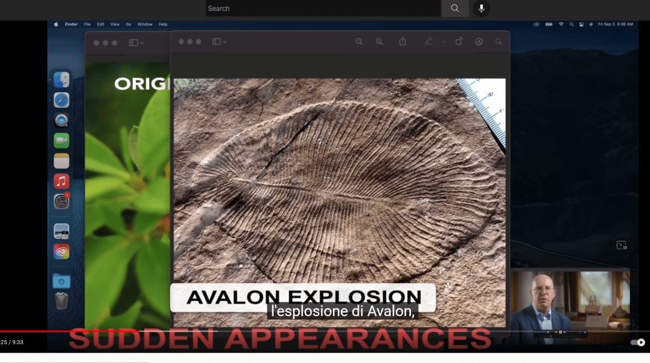Launch Music from the Dock
The height and width of the screenshot is (363, 650).
point(61,181)
